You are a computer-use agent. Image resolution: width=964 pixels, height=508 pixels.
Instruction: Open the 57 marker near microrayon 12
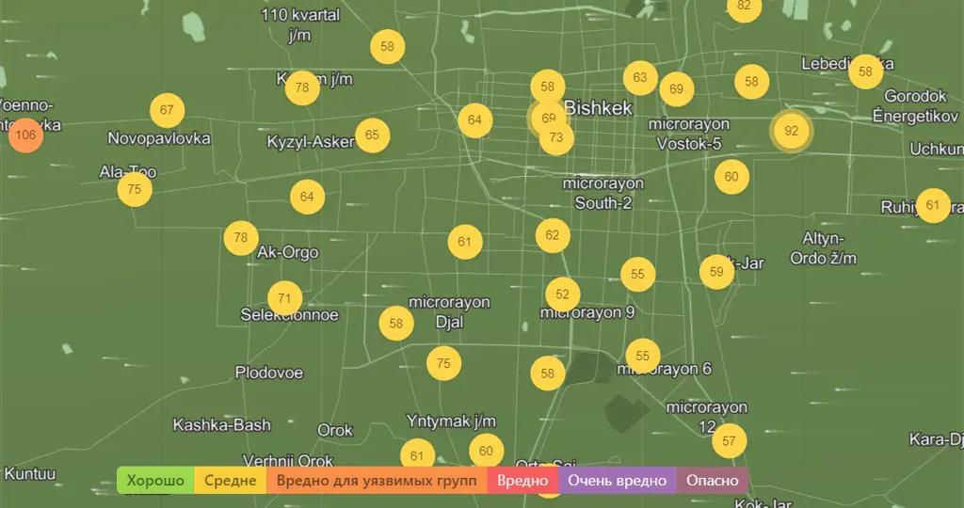[x=729, y=440]
